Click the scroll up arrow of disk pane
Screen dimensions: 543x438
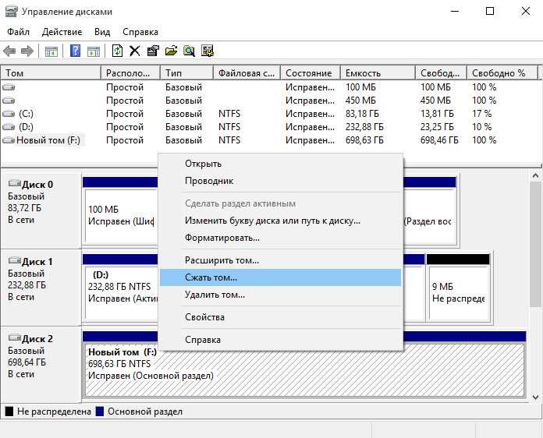pyautogui.click(x=535, y=176)
